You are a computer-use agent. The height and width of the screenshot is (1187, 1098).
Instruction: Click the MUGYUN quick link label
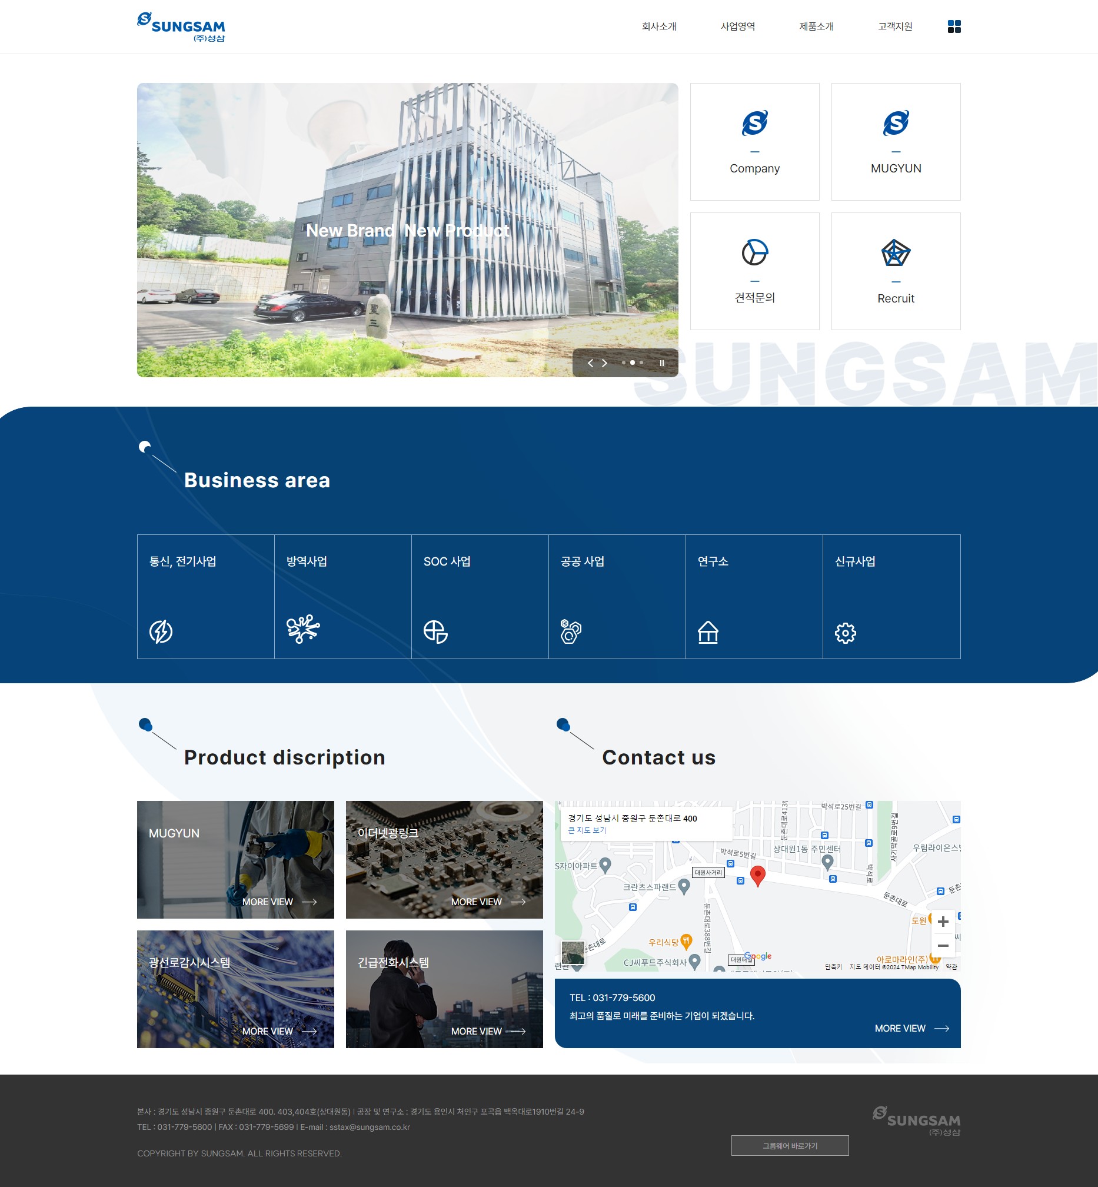896,168
